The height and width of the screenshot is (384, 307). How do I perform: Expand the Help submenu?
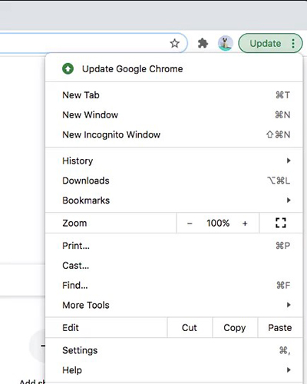[174, 370]
